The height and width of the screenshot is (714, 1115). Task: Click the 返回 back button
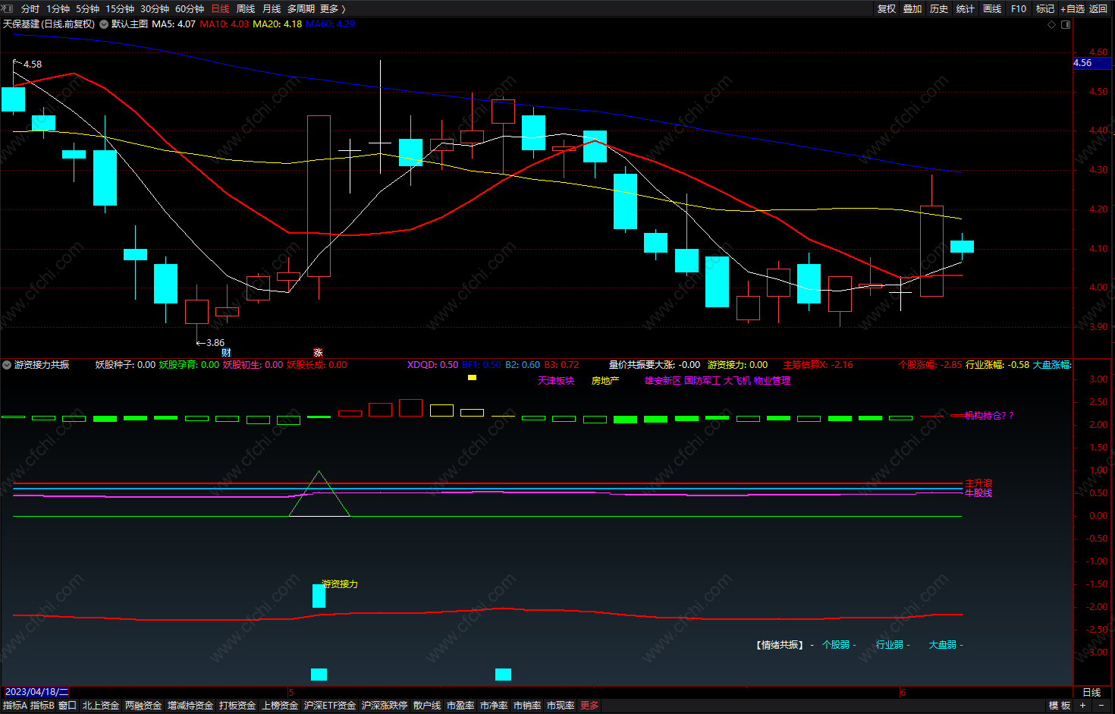(x=1098, y=8)
